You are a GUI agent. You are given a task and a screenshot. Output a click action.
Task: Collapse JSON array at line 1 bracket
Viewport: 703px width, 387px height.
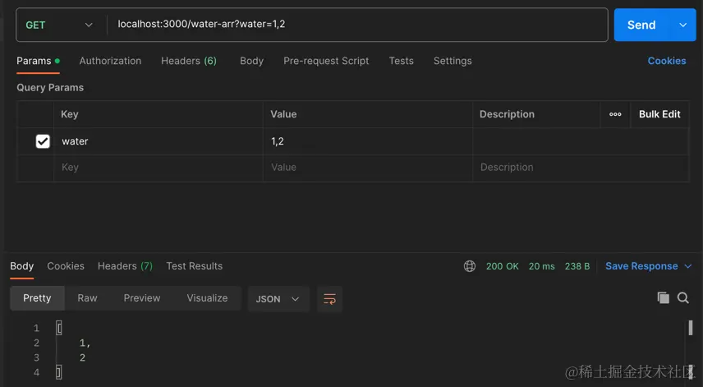click(59, 328)
